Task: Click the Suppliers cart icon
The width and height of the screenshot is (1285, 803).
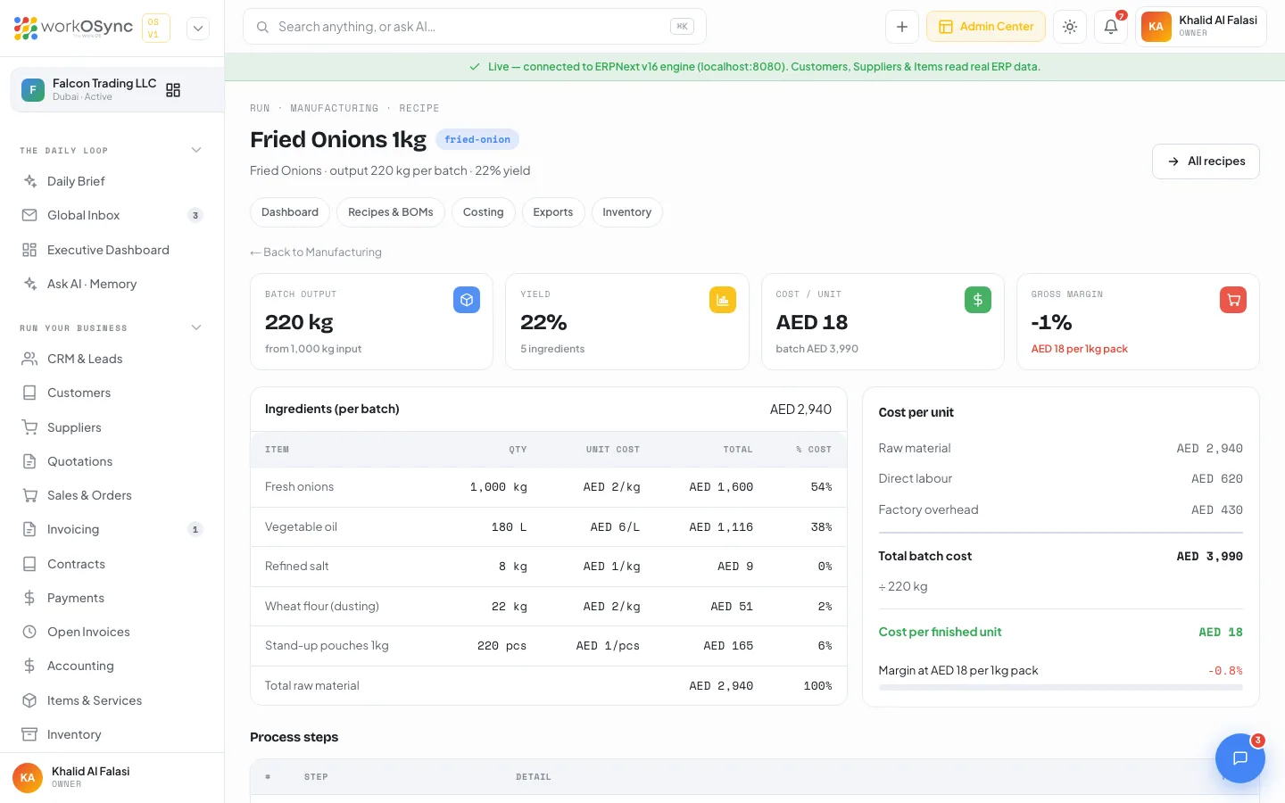Action: (29, 427)
